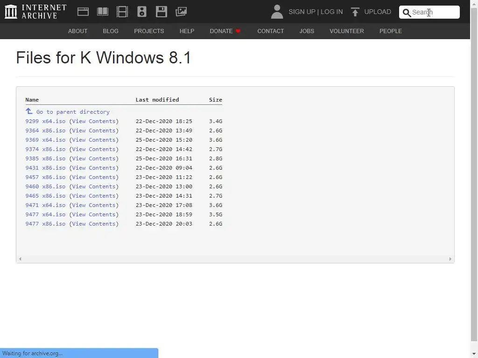478x358 pixels.
Task: Download 9457 x86.iso file
Action: [45, 177]
